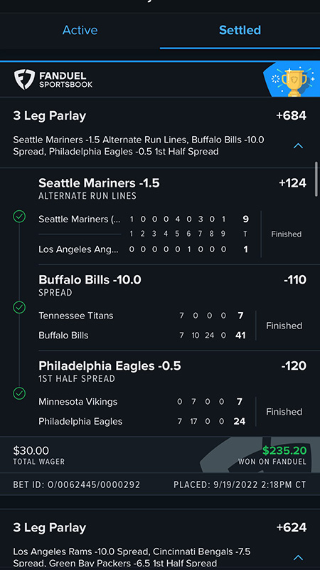Screen dimensions: 320x570
Task: Tap the gold trophy badge icon
Action: (x=294, y=81)
